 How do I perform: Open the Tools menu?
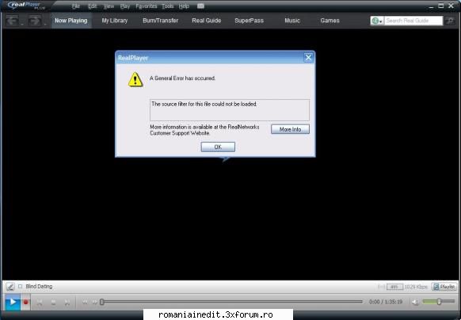168,6
